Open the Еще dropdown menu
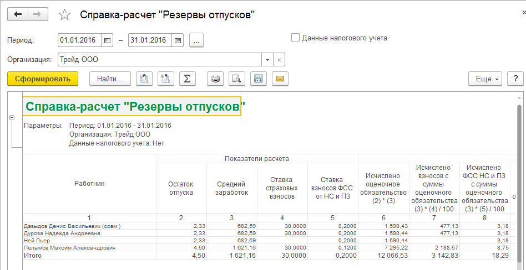Image resolution: width=526 pixels, height=270 pixels. pos(485,79)
